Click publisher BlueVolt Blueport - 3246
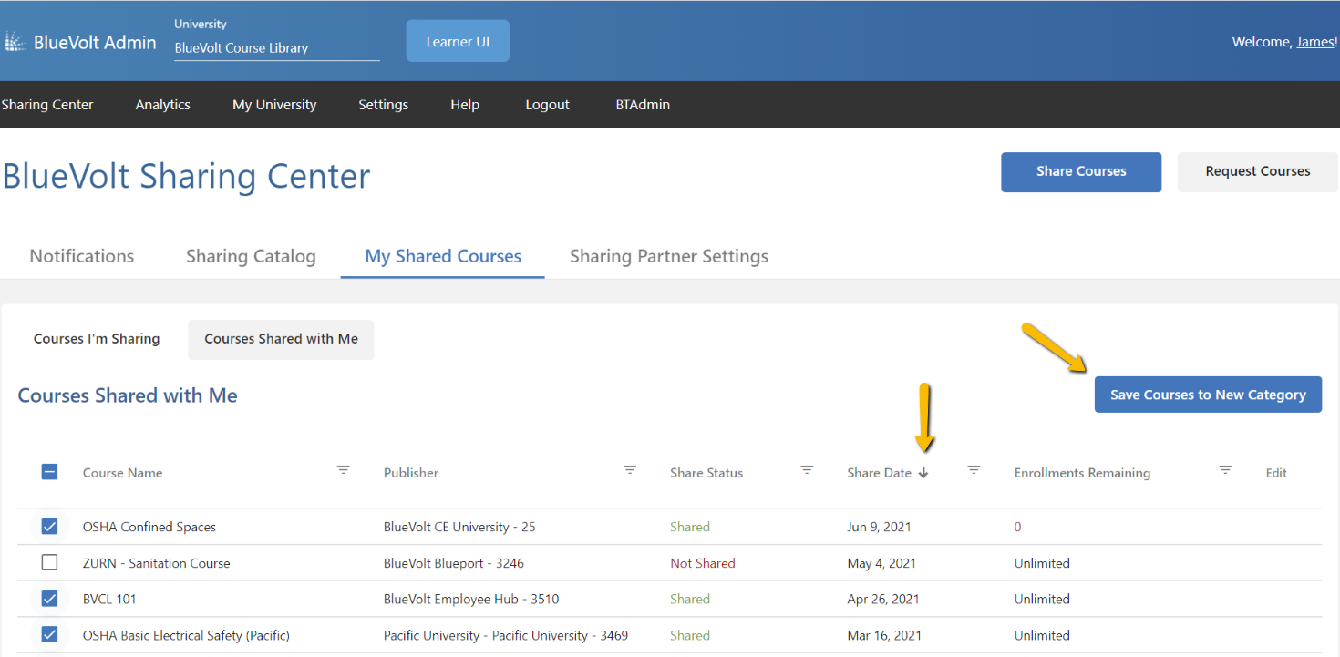Viewport: 1340px width, 657px height. [454, 563]
